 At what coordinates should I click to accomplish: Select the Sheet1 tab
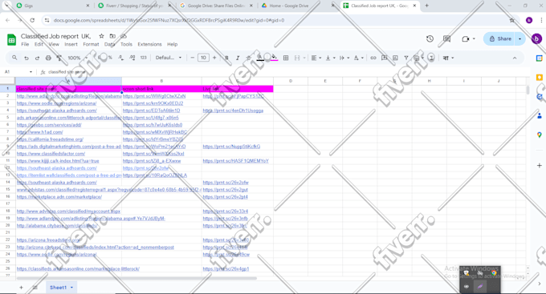[x=61, y=288]
